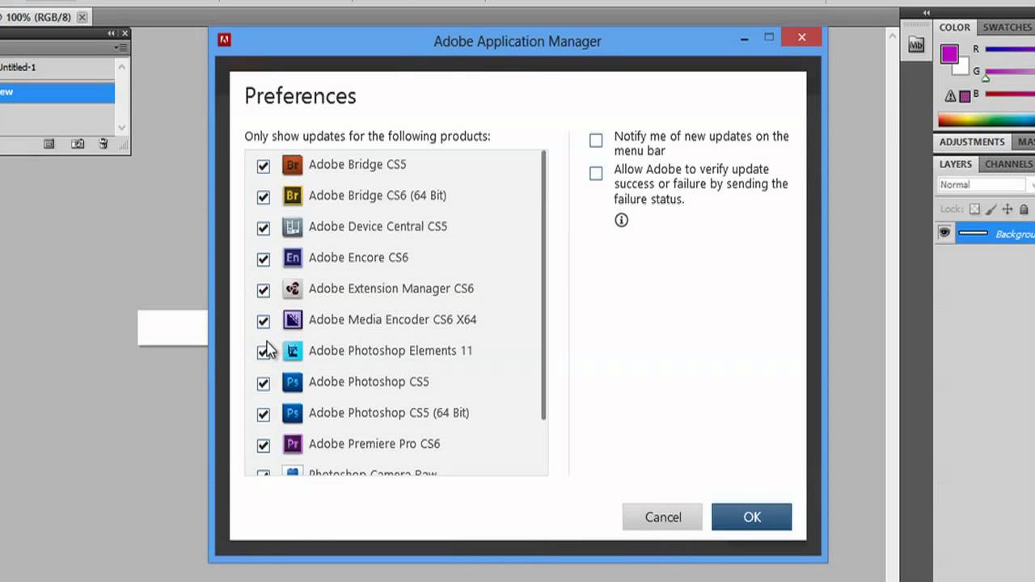
Task: Click the Adobe logo in the title bar
Action: point(224,40)
